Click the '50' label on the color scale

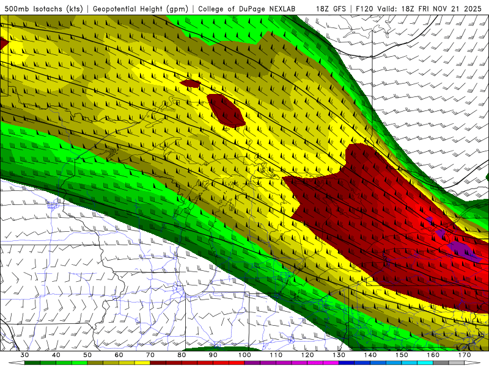coord(87,355)
